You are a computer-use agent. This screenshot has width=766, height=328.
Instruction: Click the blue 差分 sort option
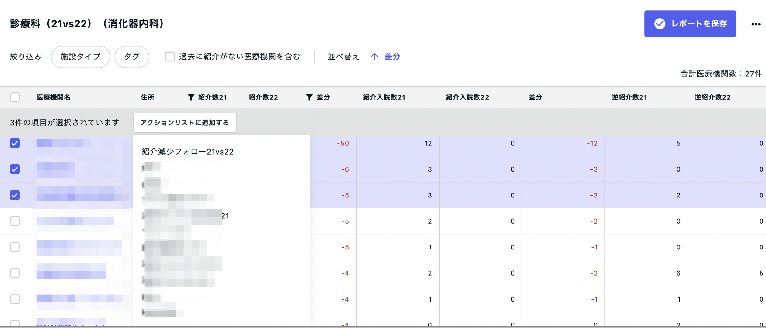point(392,57)
